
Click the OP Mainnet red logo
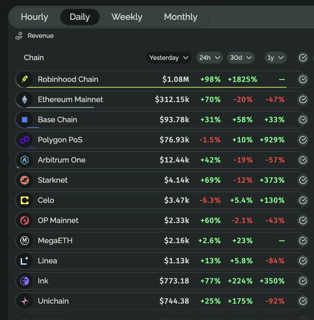coord(24,220)
